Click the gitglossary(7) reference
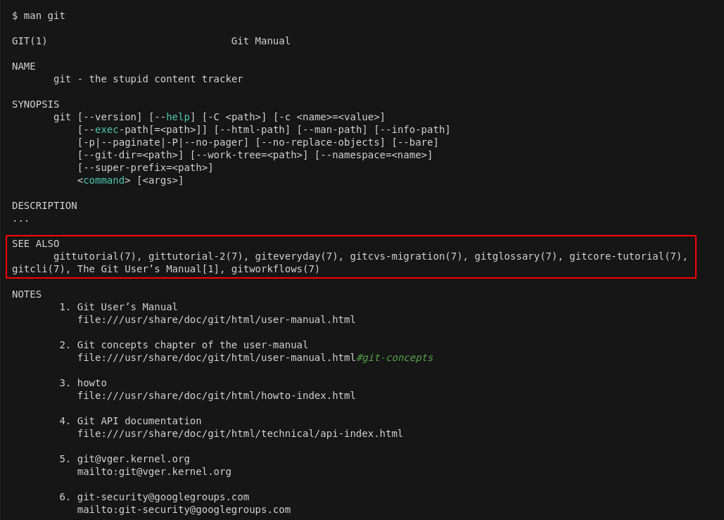The height and width of the screenshot is (520, 724). pos(516,256)
